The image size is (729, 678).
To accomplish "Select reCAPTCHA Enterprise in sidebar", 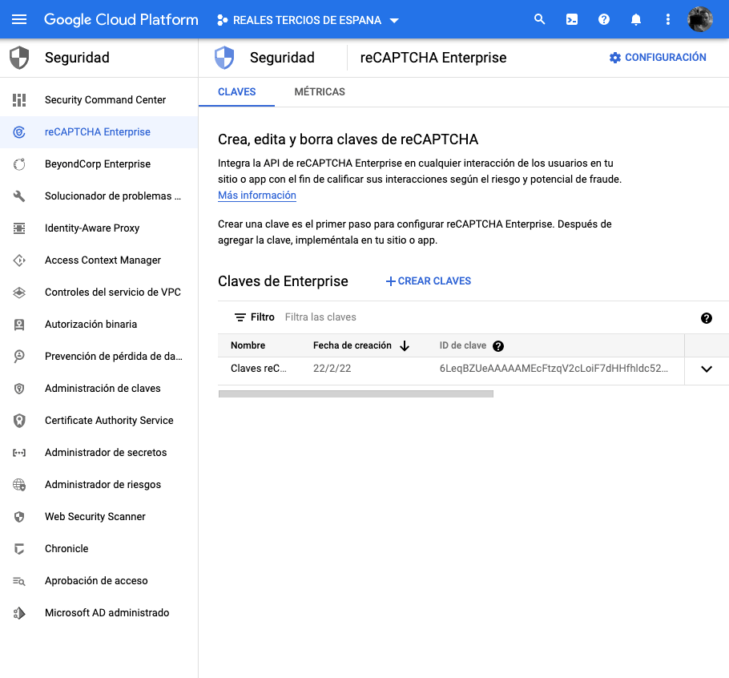I will pos(99,132).
